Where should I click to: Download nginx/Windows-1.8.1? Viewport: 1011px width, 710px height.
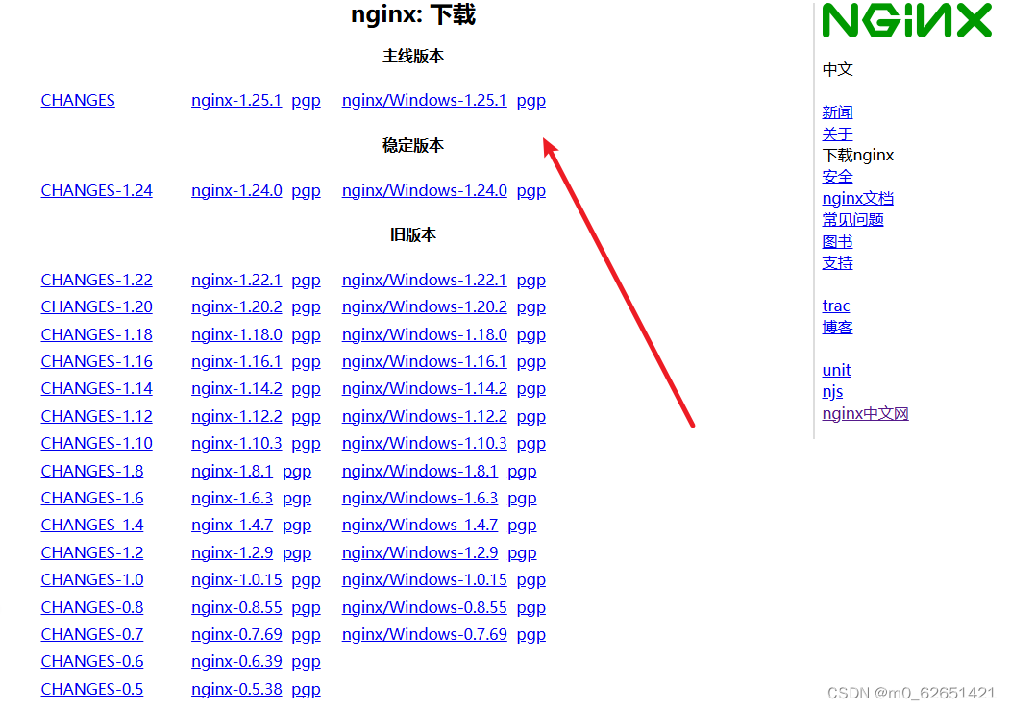click(x=420, y=472)
